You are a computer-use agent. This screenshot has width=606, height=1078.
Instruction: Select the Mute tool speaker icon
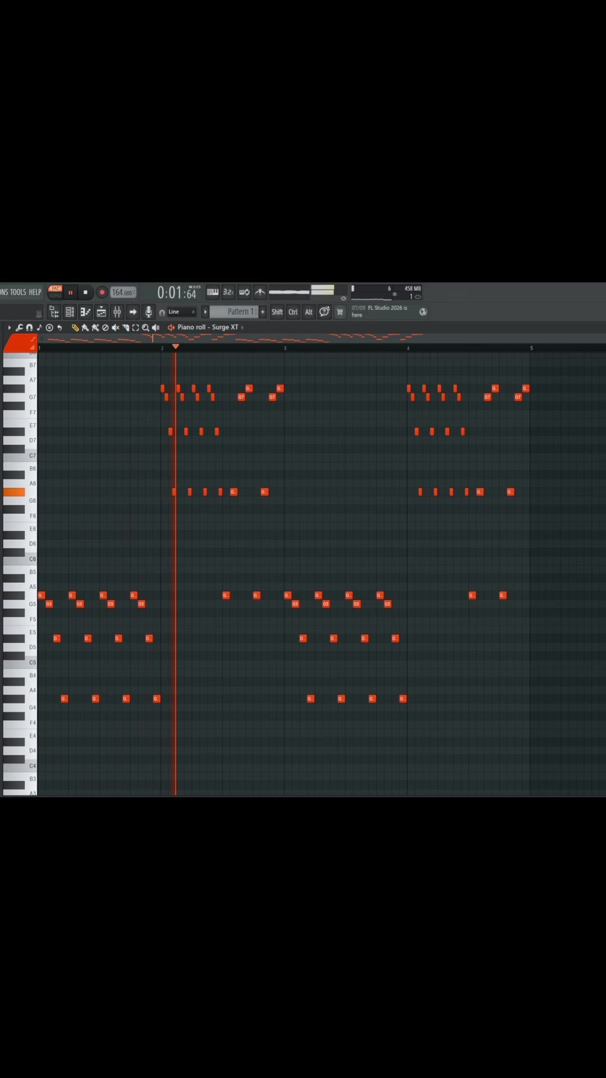pyautogui.click(x=115, y=327)
